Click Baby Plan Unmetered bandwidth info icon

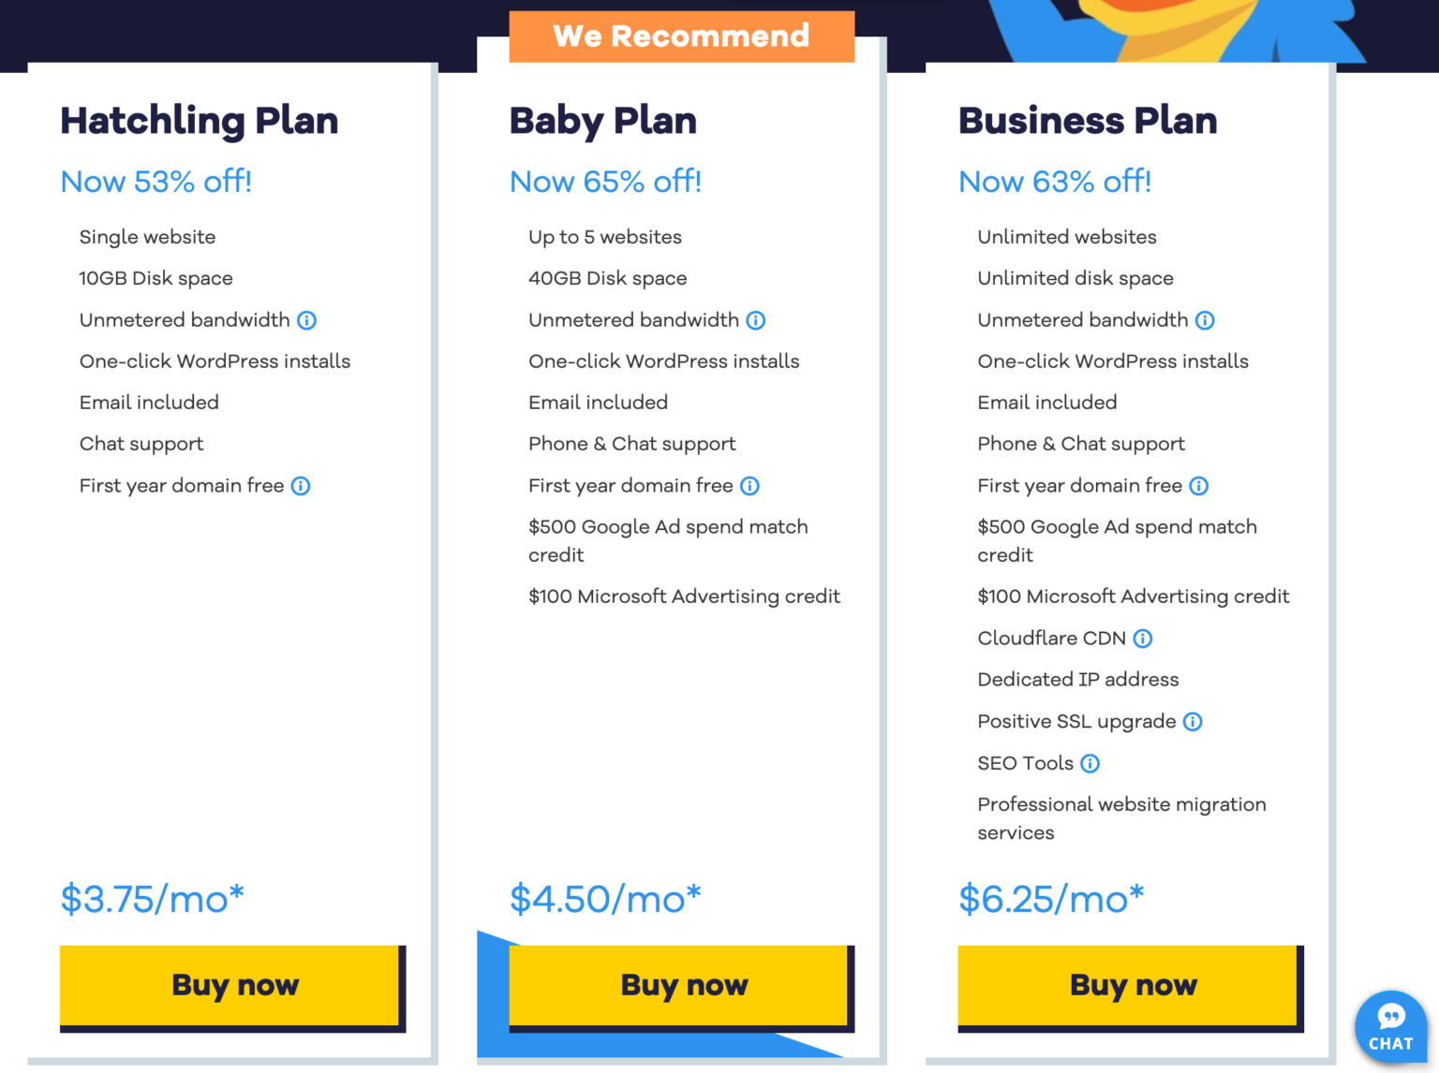[755, 320]
